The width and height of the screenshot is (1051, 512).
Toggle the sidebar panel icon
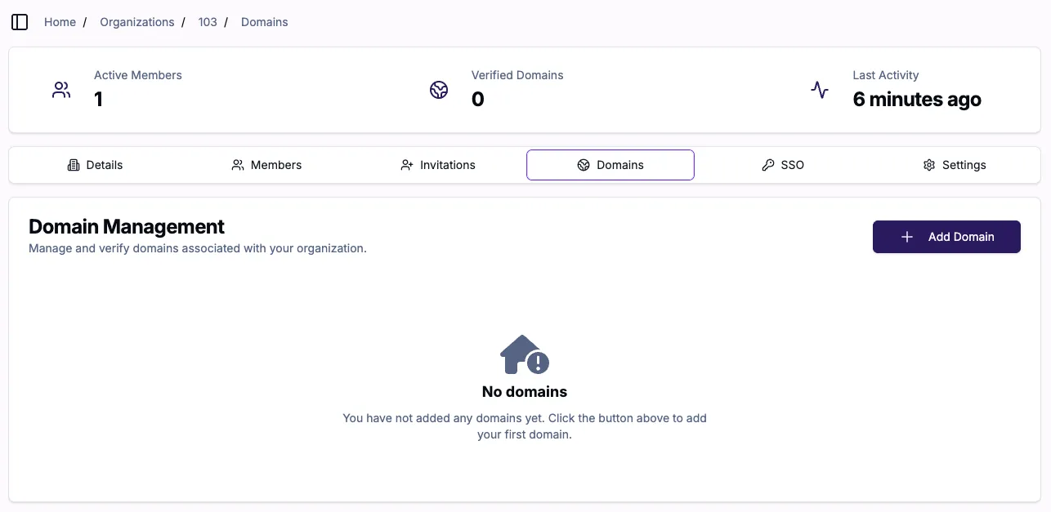(x=20, y=22)
